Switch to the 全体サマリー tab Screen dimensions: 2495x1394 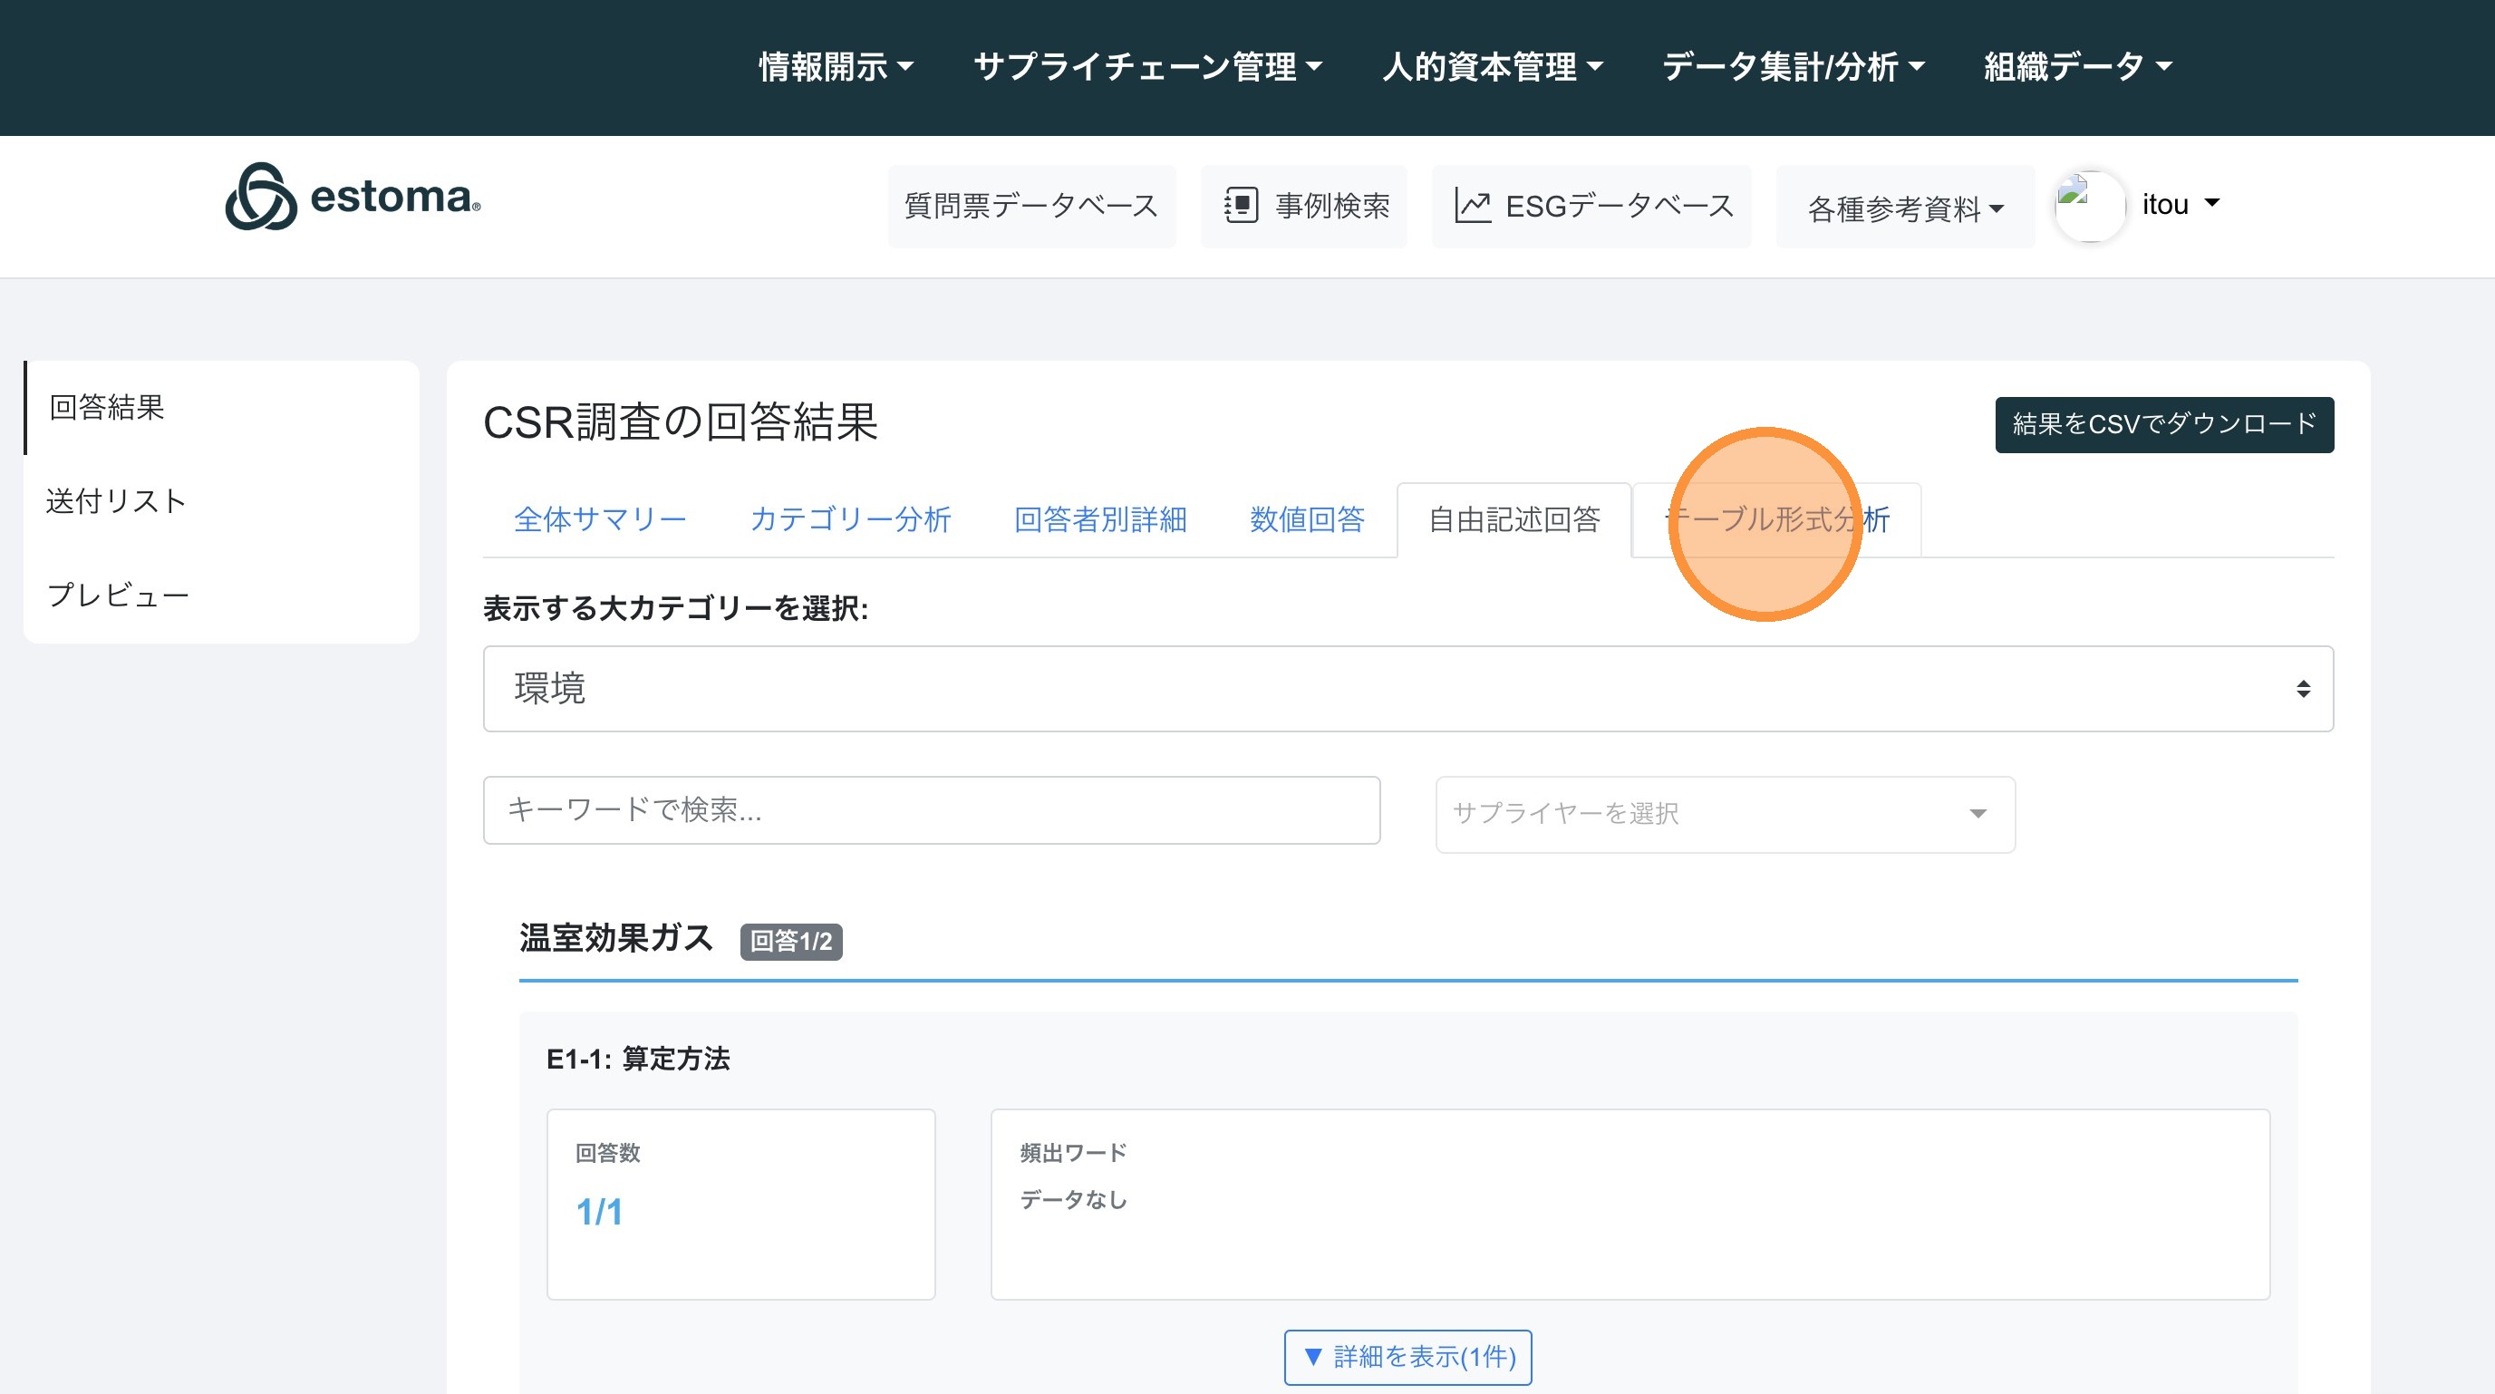pyautogui.click(x=600, y=520)
